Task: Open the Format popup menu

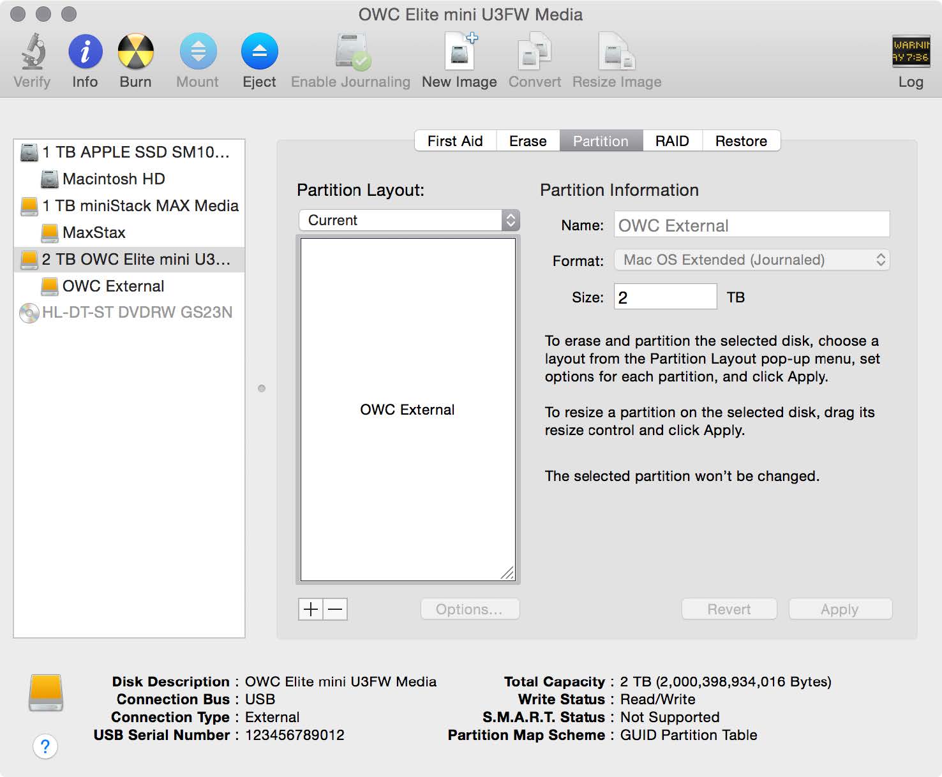Action: tap(751, 260)
